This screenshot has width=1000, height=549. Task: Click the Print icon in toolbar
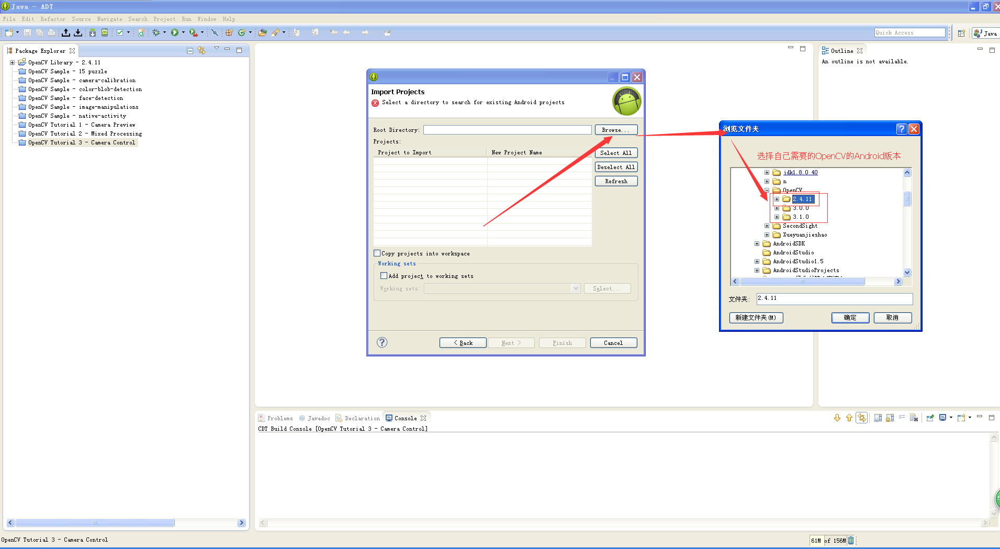[51, 32]
